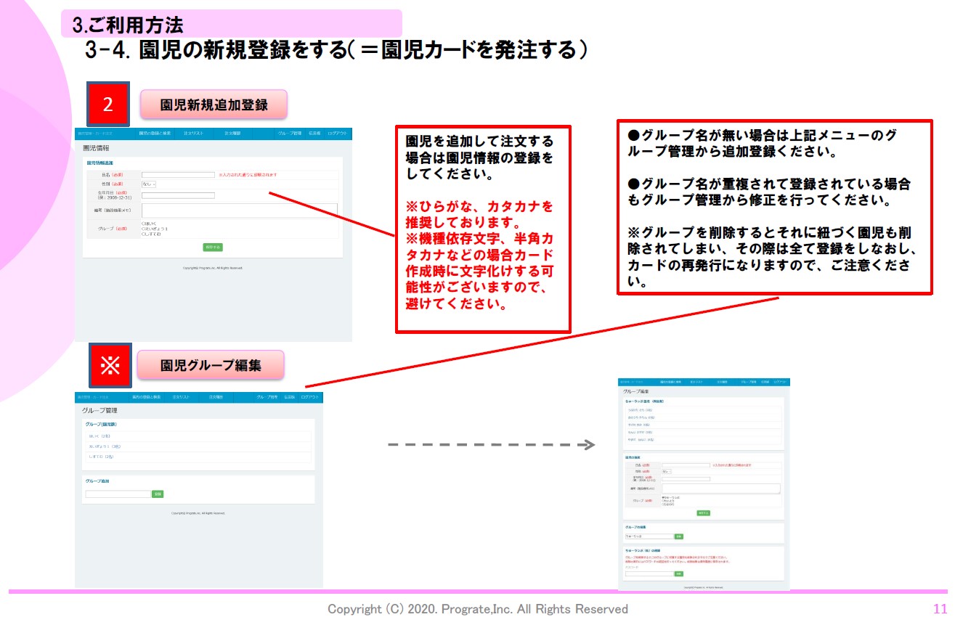Click the dashed arrow pointing to グループ編集
This screenshot has width=955, height=617.
coord(492,444)
